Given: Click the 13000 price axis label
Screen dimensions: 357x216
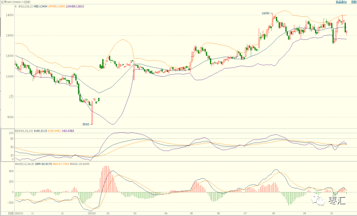Looking at the screenshot, I should point(10,35).
